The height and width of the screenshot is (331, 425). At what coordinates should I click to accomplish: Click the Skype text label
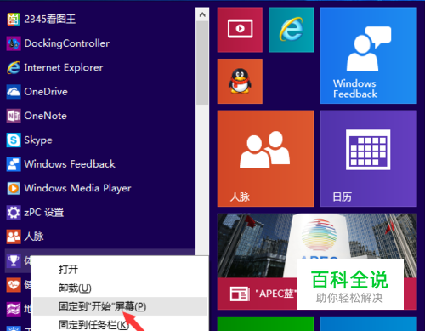38,140
